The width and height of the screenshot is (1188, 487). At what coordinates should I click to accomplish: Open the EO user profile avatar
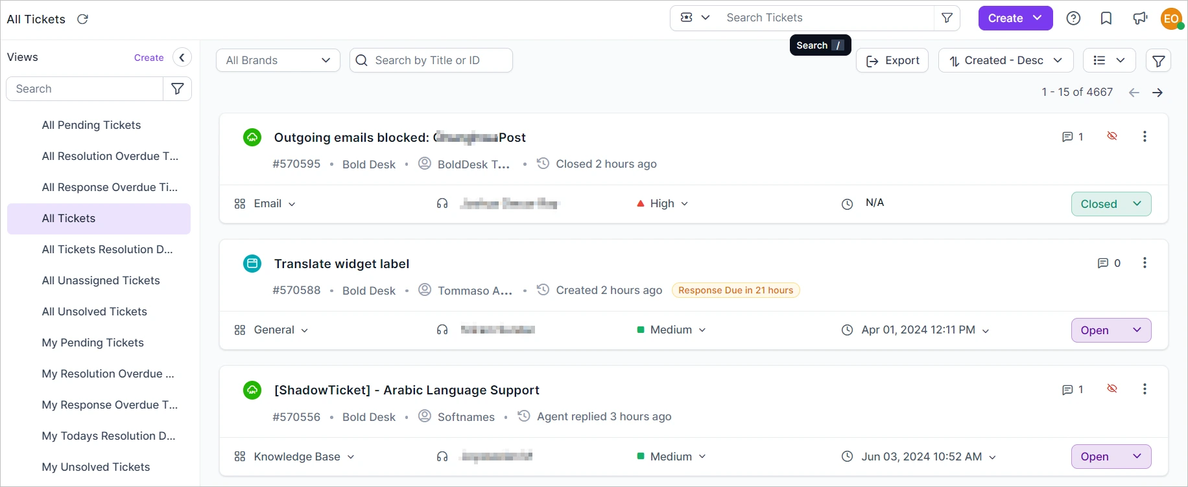tap(1171, 18)
